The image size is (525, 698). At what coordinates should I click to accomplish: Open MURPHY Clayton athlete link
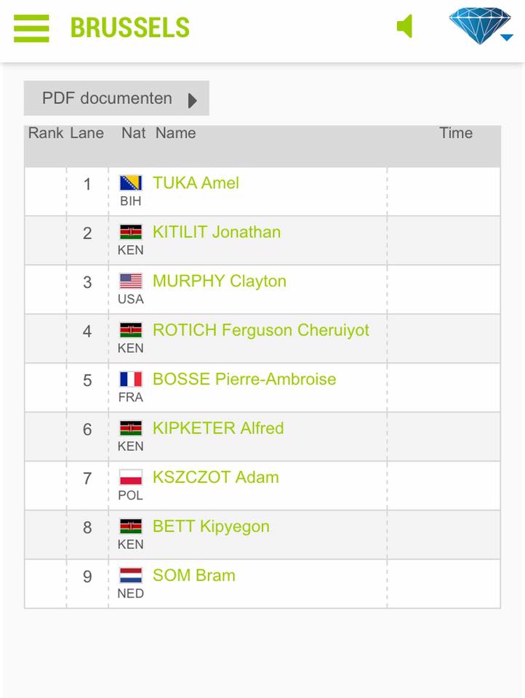click(219, 281)
